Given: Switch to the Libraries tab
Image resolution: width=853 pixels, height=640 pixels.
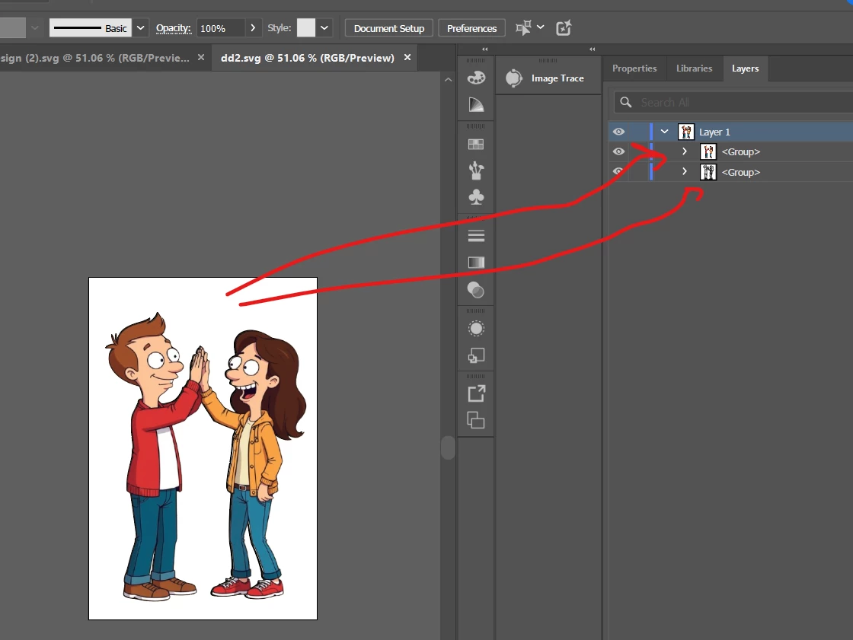Looking at the screenshot, I should coord(694,68).
